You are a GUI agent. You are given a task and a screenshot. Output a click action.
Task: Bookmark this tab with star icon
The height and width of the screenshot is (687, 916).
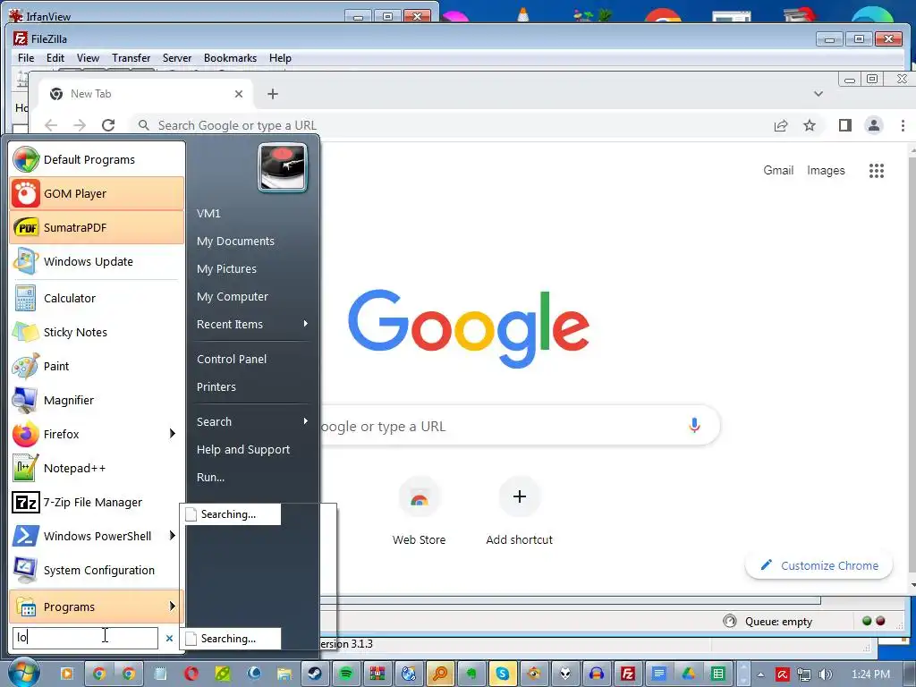[809, 125]
